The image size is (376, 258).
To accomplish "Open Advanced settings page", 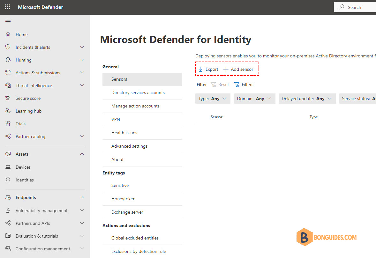I will coord(142,146).
